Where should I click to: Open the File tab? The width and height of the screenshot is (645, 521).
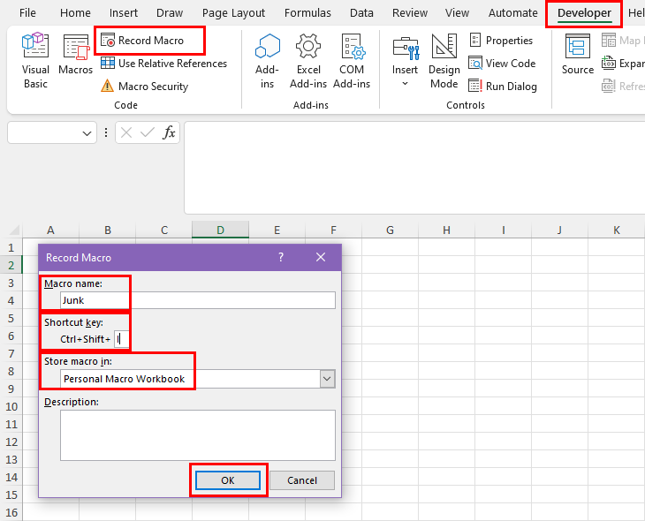[x=27, y=12]
